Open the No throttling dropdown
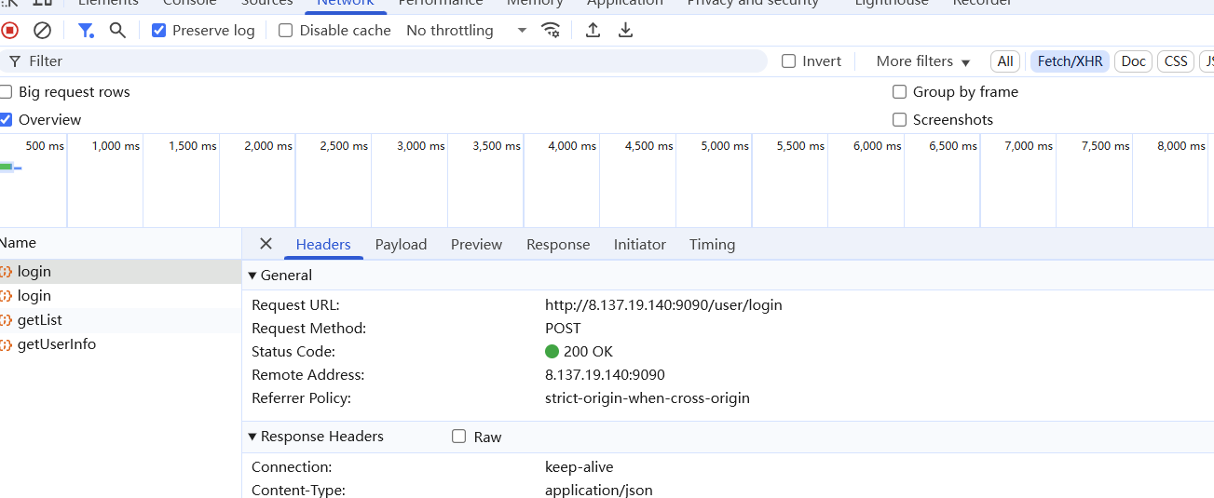 [466, 30]
